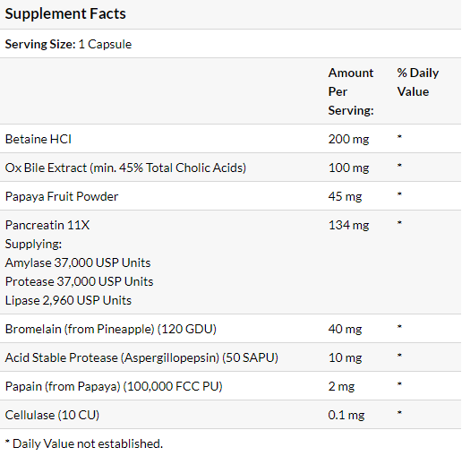Click the 134 mg amount value

[x=348, y=225]
